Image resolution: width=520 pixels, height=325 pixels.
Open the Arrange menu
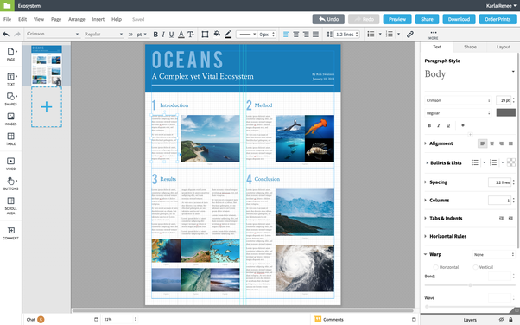point(77,19)
